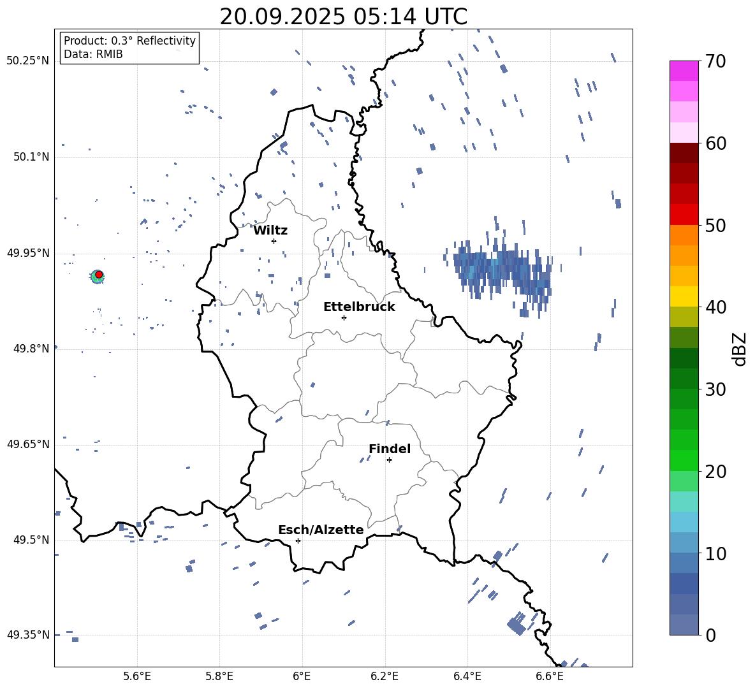Click colorbar tick label 10
The width and height of the screenshot is (755, 689).
(715, 553)
